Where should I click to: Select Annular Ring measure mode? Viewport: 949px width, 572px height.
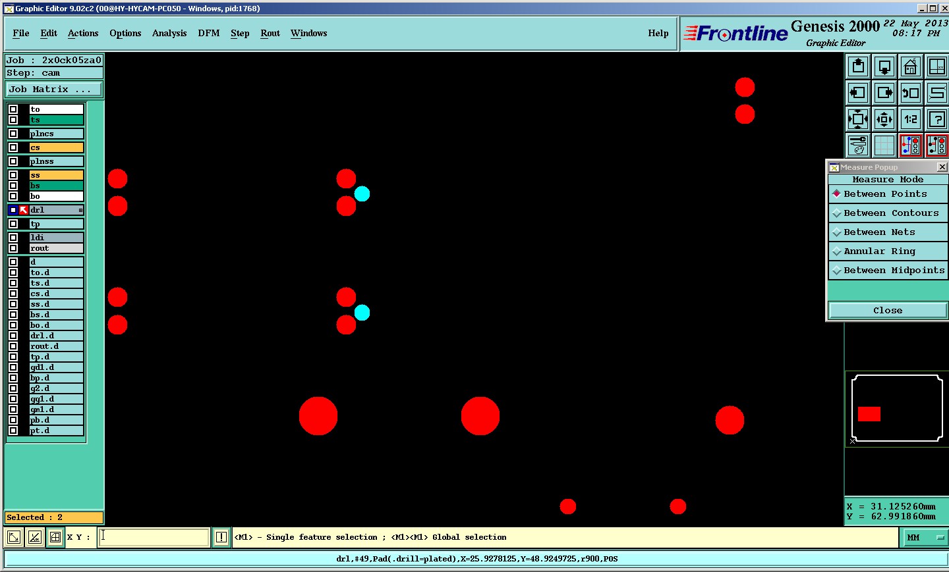[x=888, y=251]
